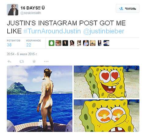Image resolution: width=145 pixels, height=138 pixels.
Task: Open the heart-eyes SpongeBob image
Action: [107, 82]
